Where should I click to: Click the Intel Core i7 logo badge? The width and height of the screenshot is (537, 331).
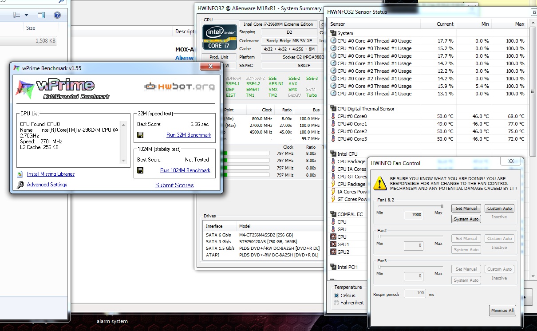click(220, 37)
